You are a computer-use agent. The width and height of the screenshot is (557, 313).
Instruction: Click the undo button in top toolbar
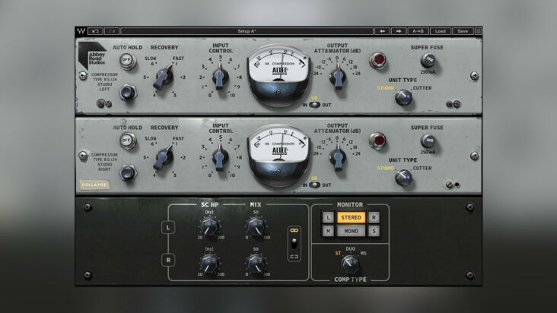coord(95,31)
